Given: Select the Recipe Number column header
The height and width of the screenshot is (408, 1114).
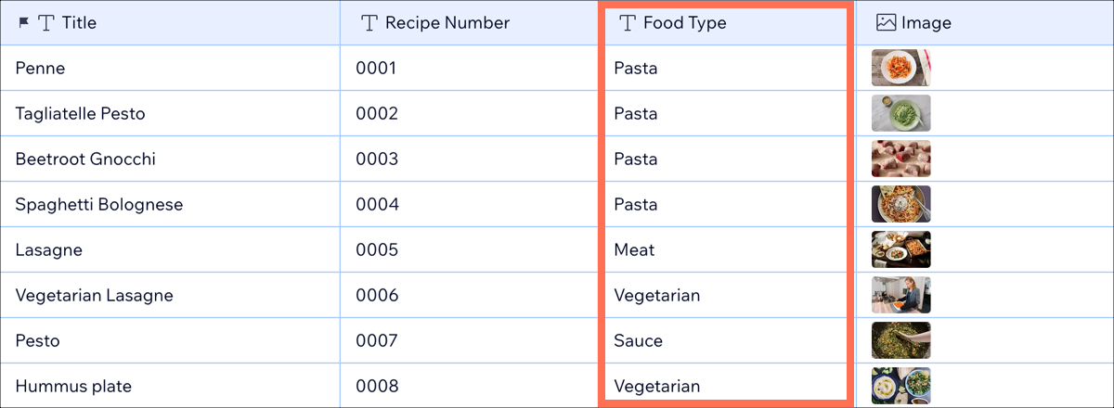Looking at the screenshot, I should click(x=470, y=22).
